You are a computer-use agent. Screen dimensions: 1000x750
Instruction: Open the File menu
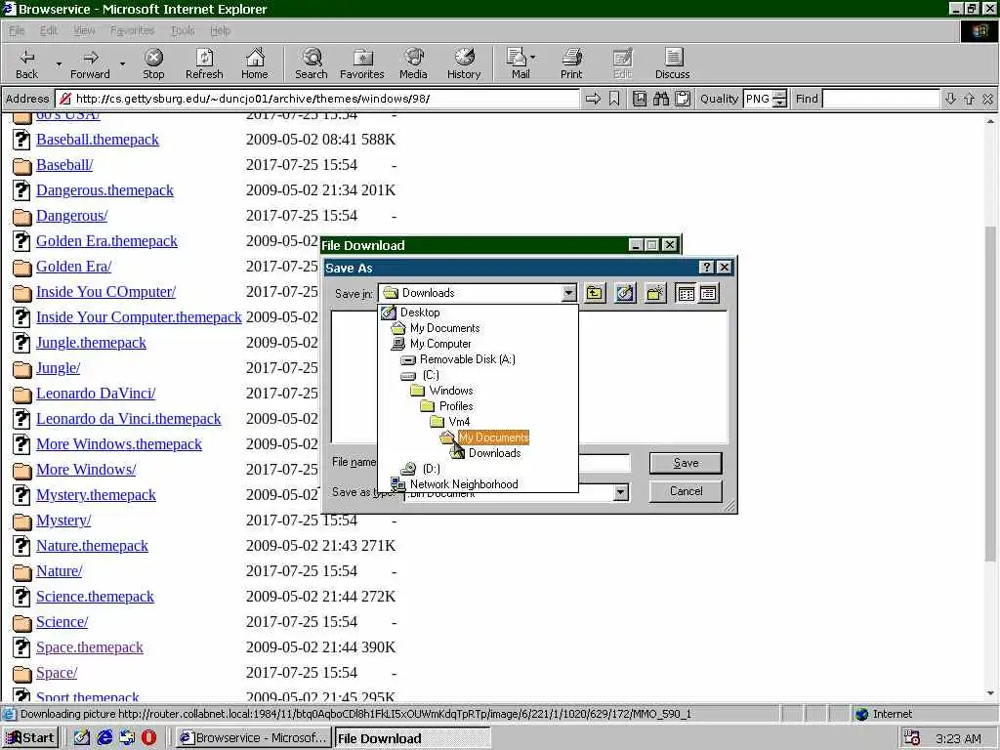click(x=17, y=30)
